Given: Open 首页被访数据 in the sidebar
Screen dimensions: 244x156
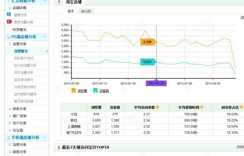Looking at the screenshot, I should pyautogui.click(x=24, y=101).
